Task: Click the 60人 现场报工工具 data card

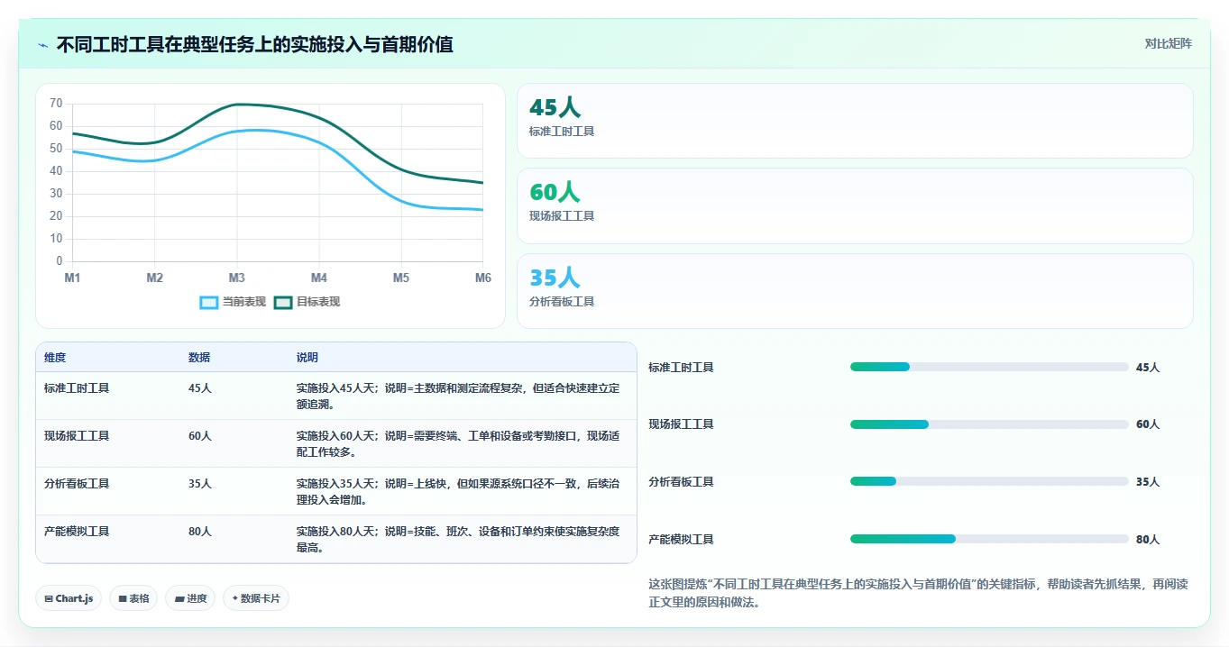Action: [x=855, y=206]
